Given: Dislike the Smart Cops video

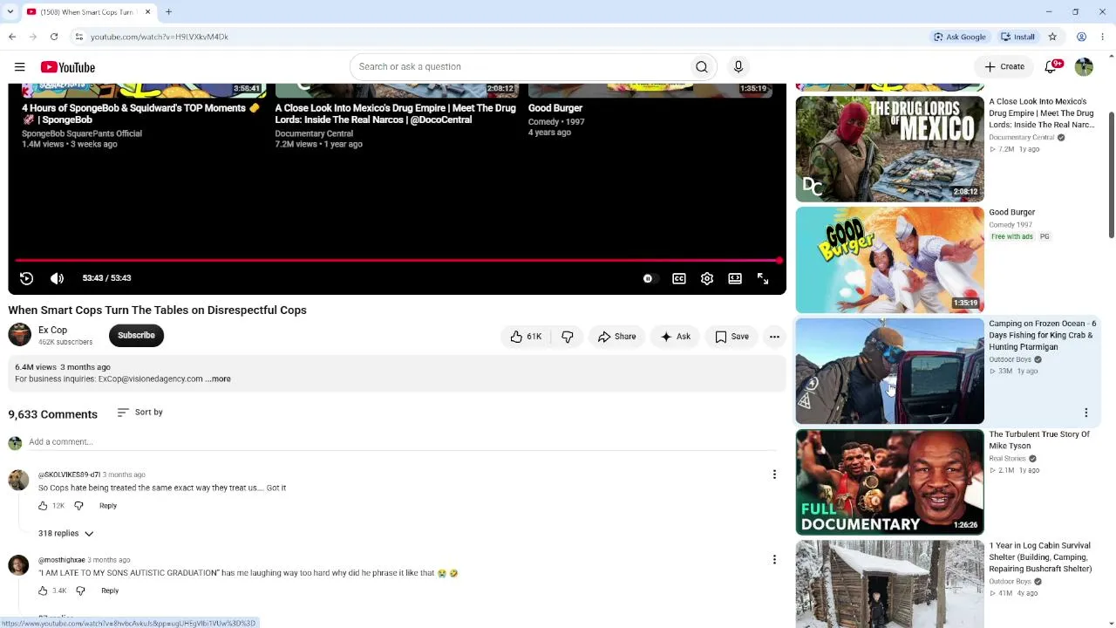Looking at the screenshot, I should click(567, 337).
